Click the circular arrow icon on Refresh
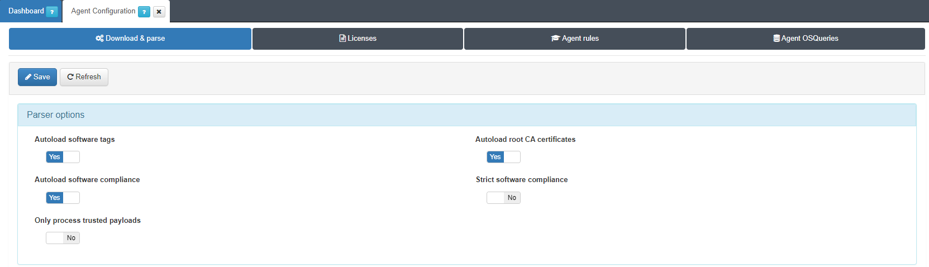This screenshot has height=267, width=929. coord(70,77)
